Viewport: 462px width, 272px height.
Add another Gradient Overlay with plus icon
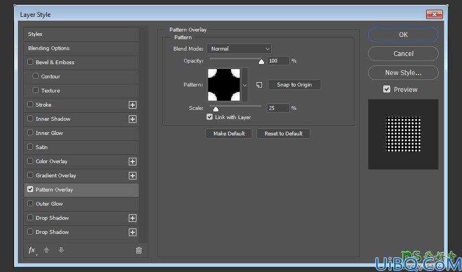[x=133, y=176]
